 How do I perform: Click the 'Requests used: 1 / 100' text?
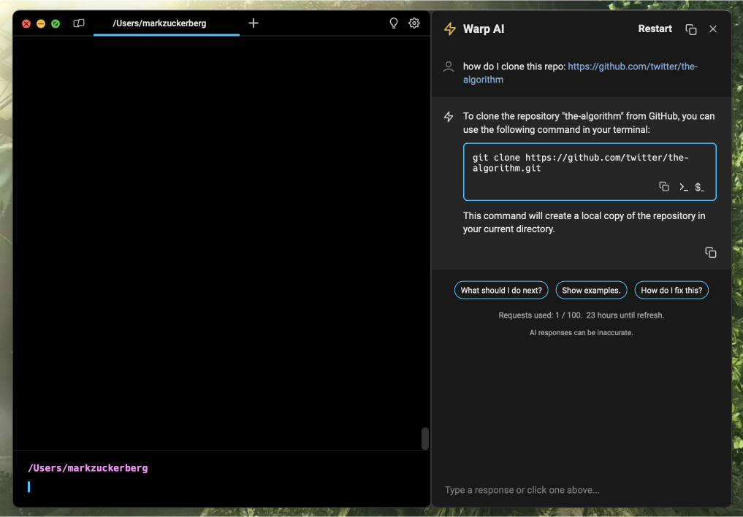(540, 315)
